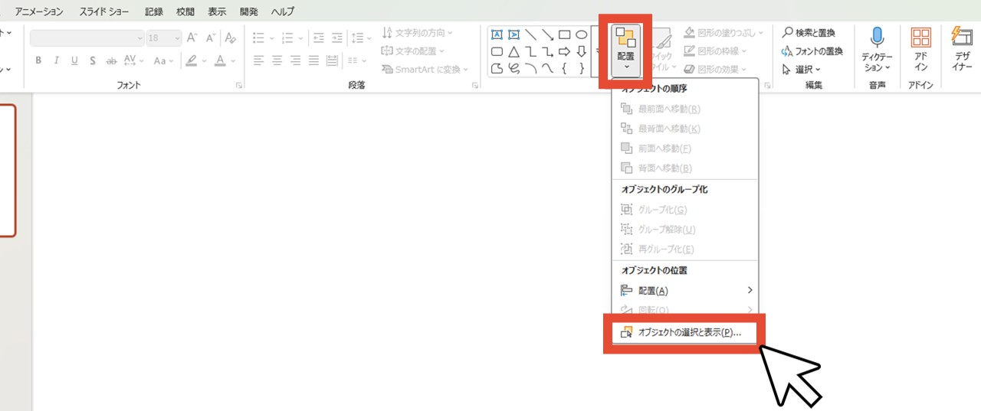981x411 pixels.
Task: Open the highlight color dropdown arrow
Action: [204, 60]
